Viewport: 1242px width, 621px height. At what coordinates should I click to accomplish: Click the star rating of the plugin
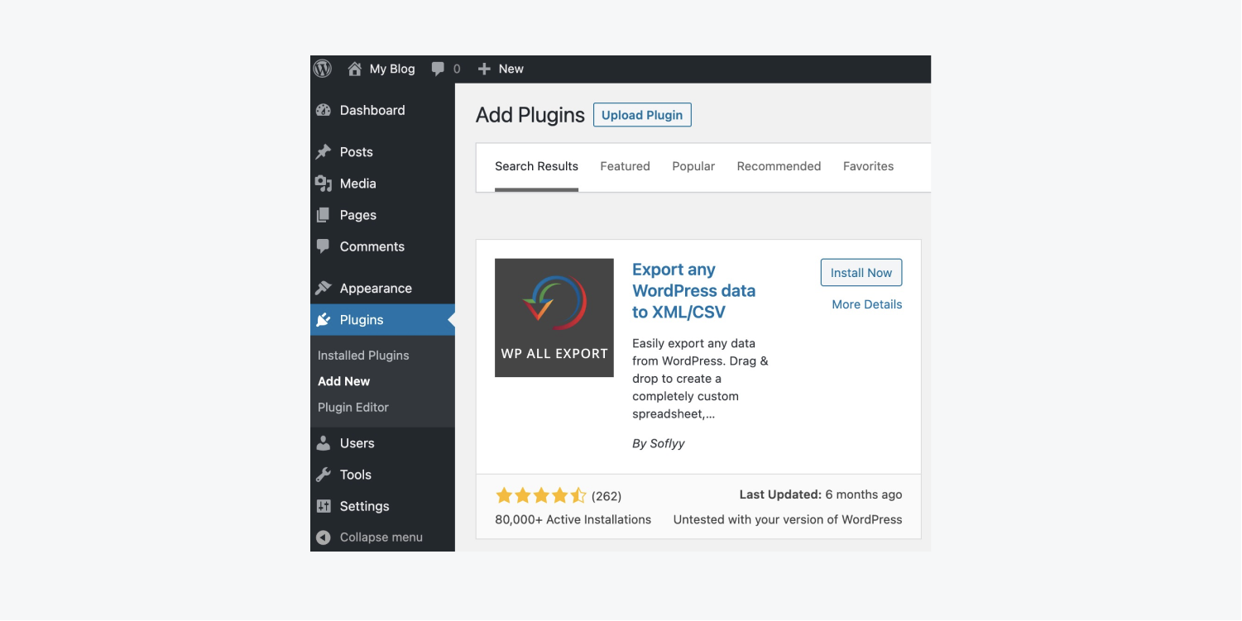[540, 496]
